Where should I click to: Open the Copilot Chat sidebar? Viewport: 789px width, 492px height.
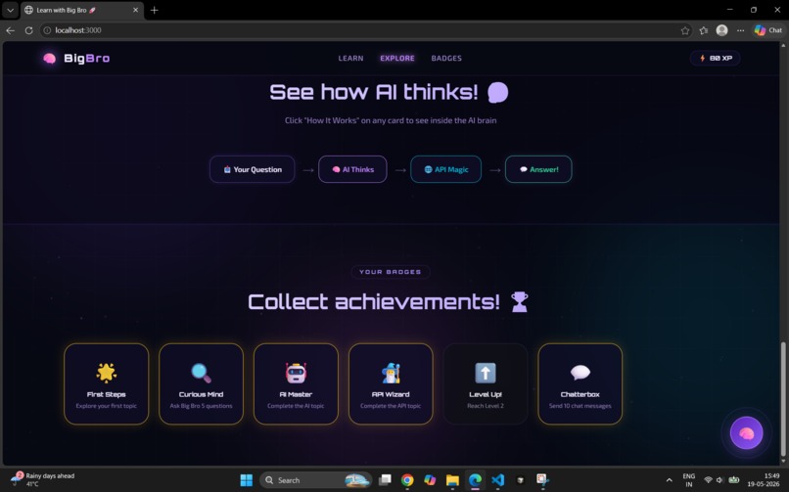[x=767, y=30]
